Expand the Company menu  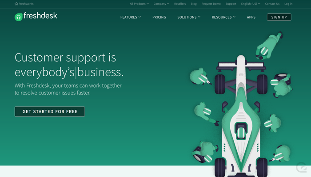(161, 4)
